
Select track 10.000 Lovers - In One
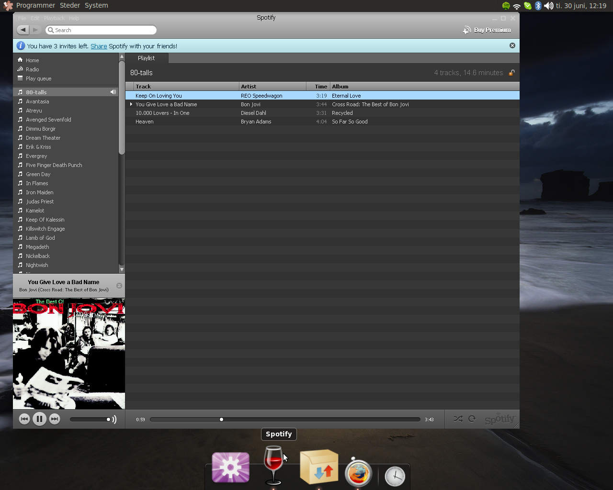322,113
